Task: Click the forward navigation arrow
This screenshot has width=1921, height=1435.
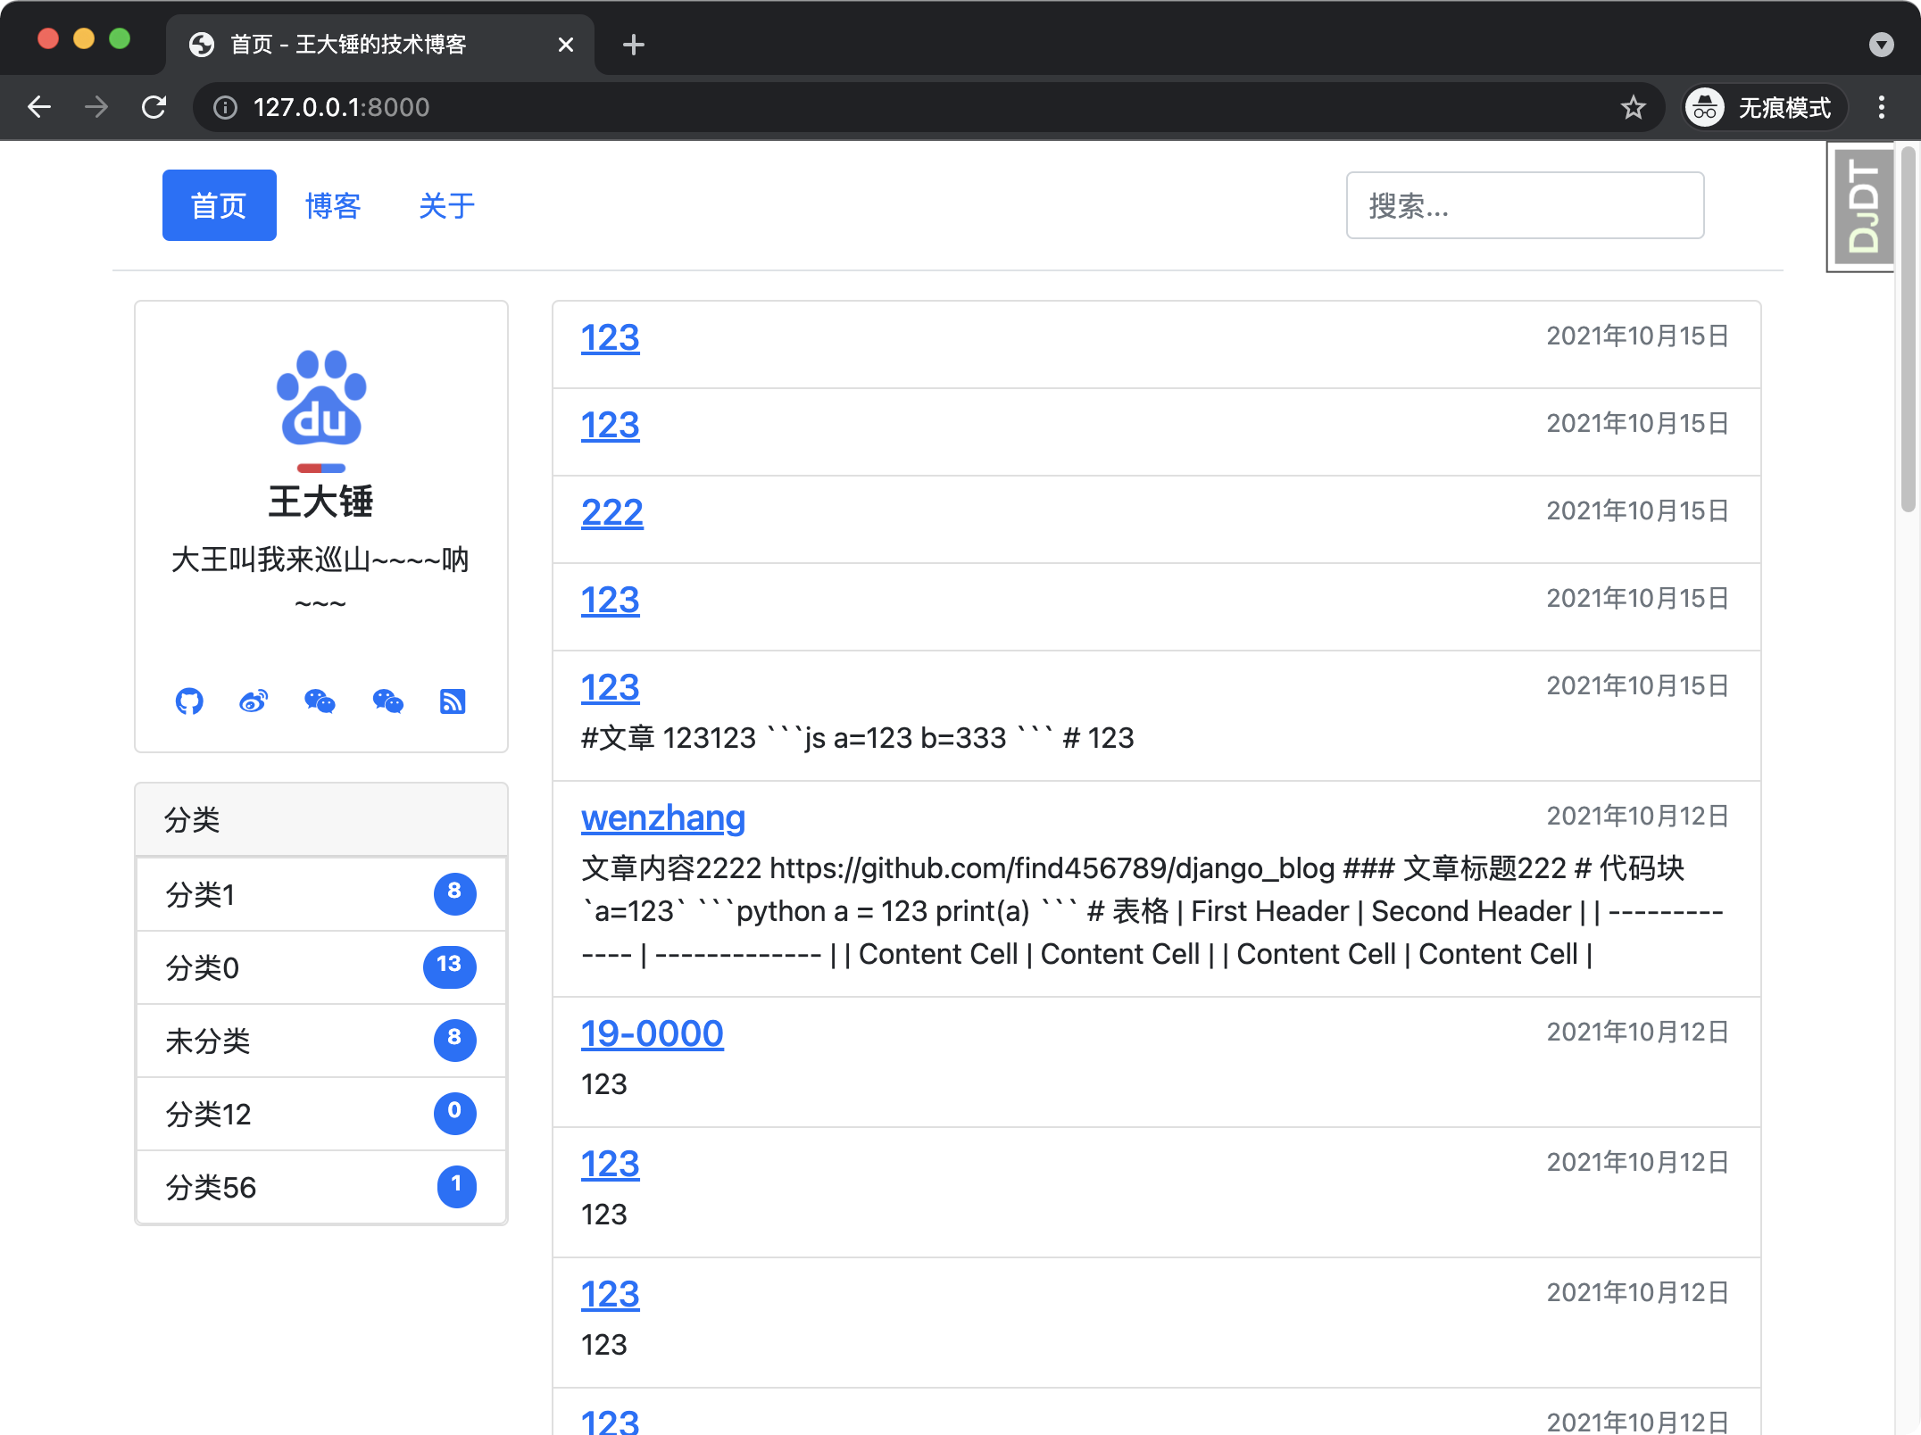Action: pos(96,107)
